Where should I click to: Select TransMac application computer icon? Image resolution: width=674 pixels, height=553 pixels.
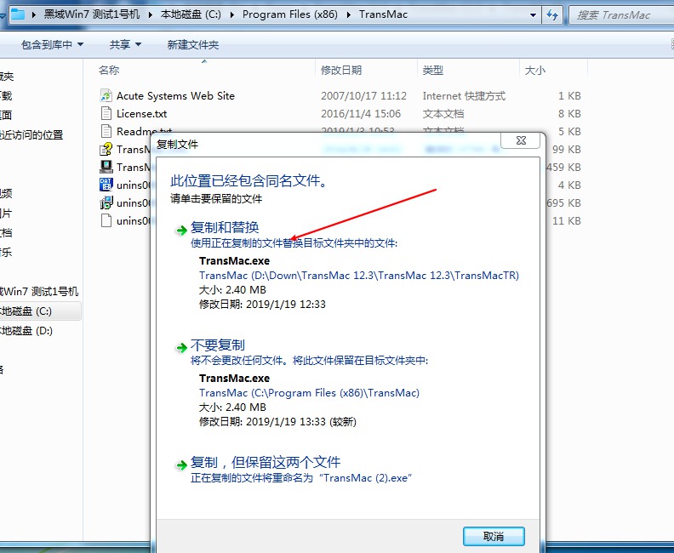[x=106, y=167]
